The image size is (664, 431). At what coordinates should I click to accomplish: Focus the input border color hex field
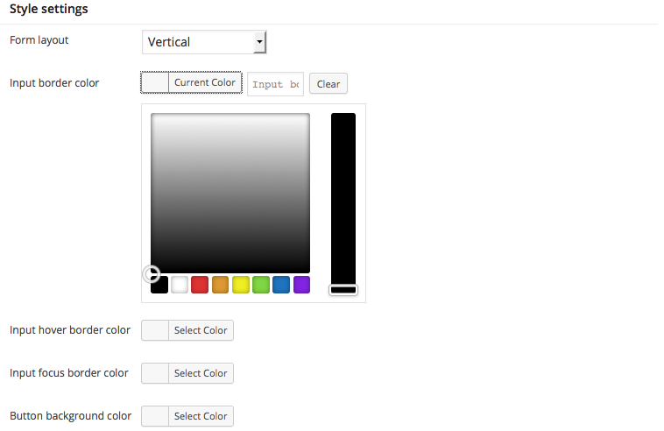tap(275, 84)
